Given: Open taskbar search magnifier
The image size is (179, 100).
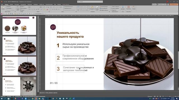Looking at the screenshot, I should click(x=5, y=99).
